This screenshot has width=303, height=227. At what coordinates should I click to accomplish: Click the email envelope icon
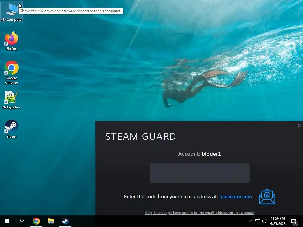267,197
